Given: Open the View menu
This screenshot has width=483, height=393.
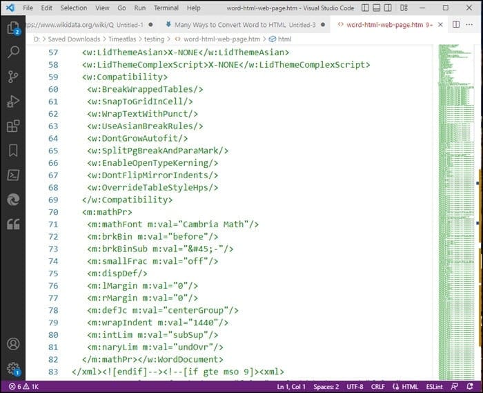Looking at the screenshot, I should (102, 8).
